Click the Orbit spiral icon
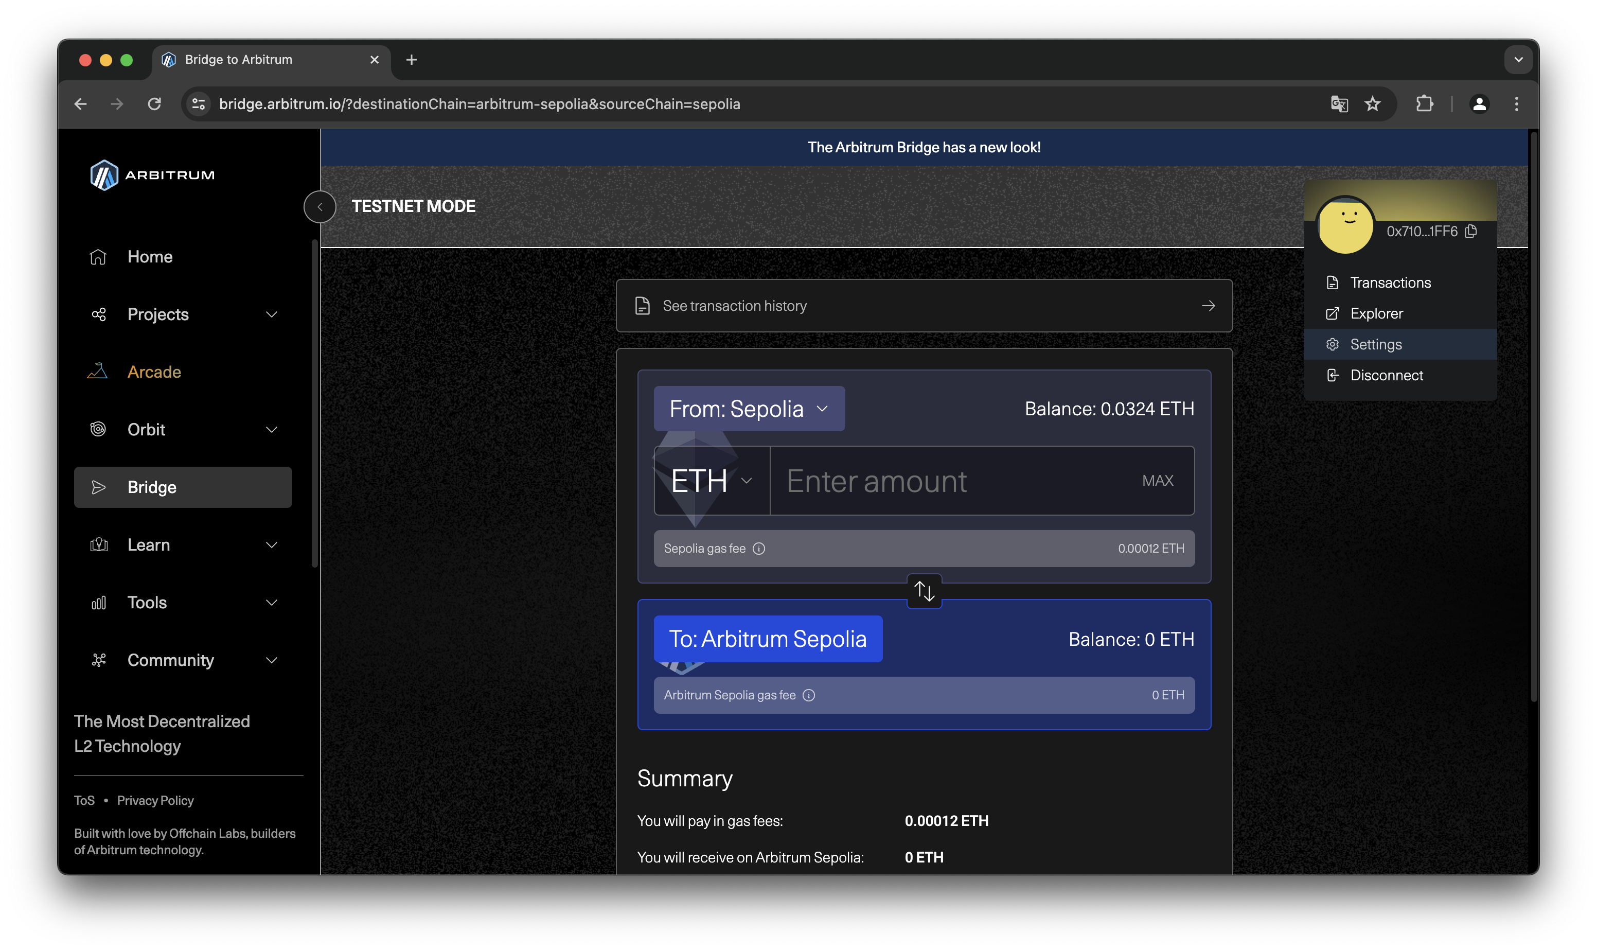This screenshot has width=1597, height=951. click(x=98, y=429)
